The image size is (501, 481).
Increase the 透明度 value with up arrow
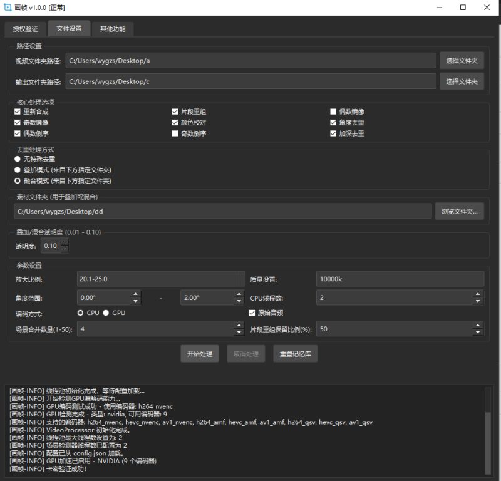(x=65, y=243)
